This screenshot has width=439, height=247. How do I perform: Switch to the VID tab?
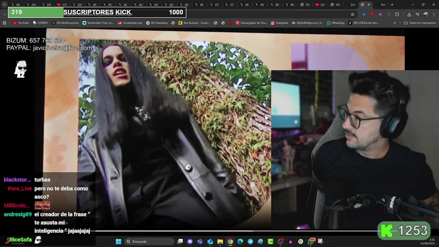pos(335,5)
